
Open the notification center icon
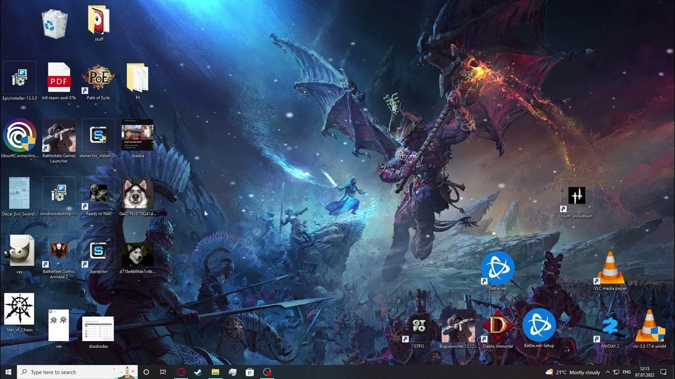pyautogui.click(x=664, y=372)
